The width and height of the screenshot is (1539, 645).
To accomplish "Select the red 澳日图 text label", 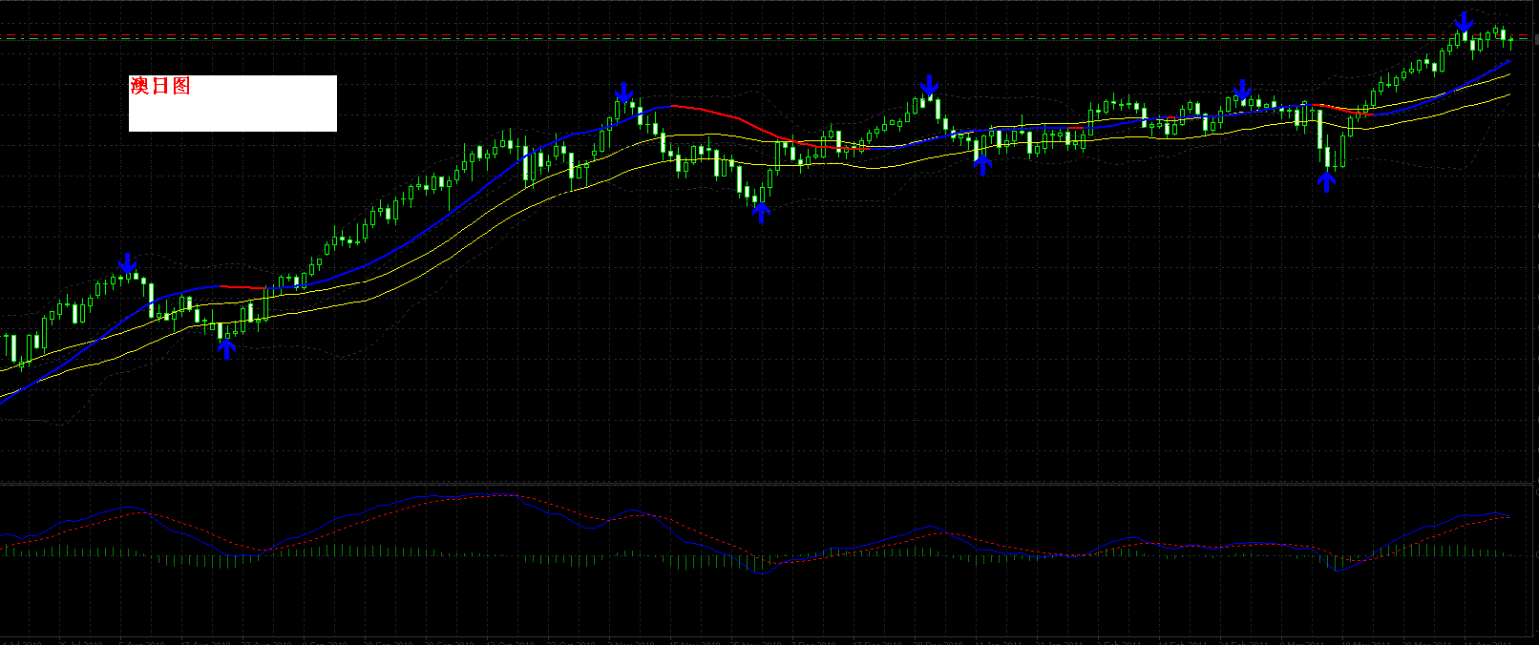I will point(160,86).
